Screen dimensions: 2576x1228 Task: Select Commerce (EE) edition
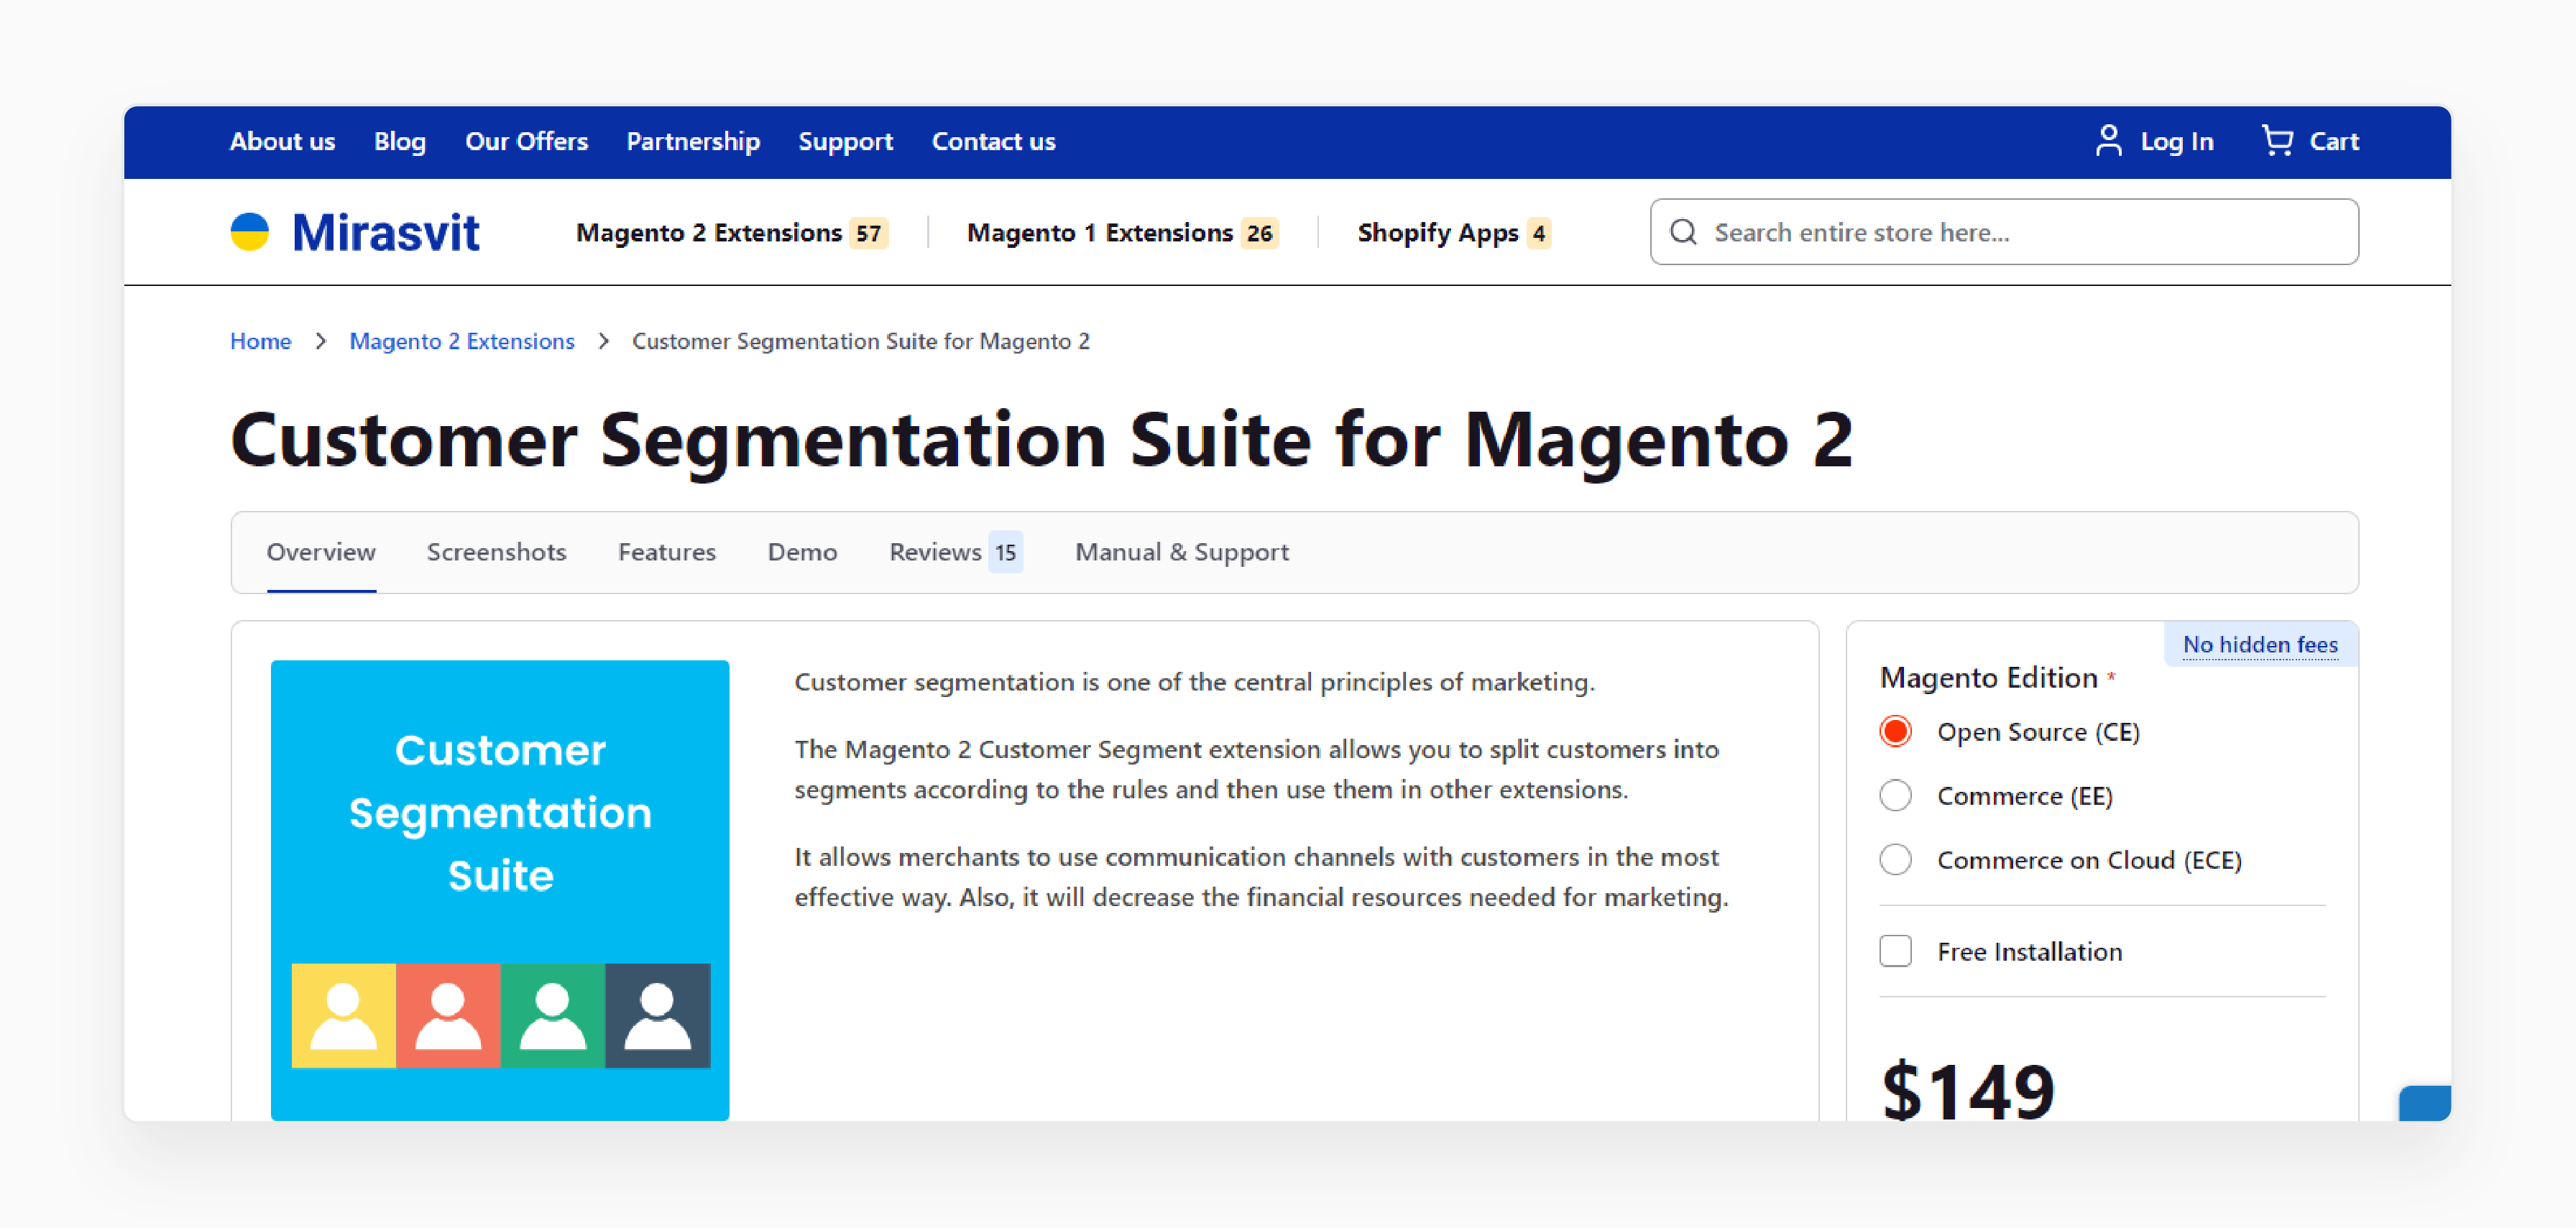(1895, 795)
